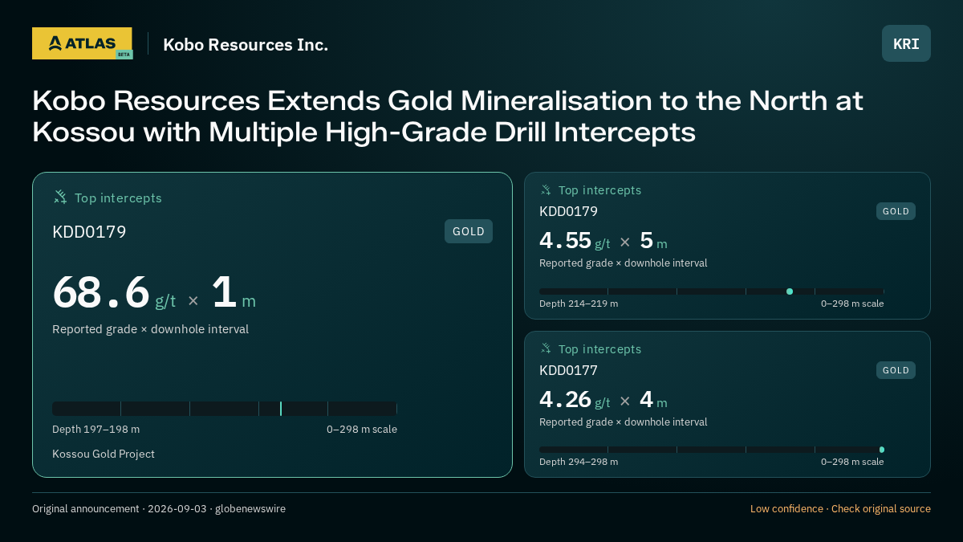Screen dimensions: 963x542
Task: Click the KDD0179 hole ID on the 4.55 g/t card
Action: (x=568, y=211)
